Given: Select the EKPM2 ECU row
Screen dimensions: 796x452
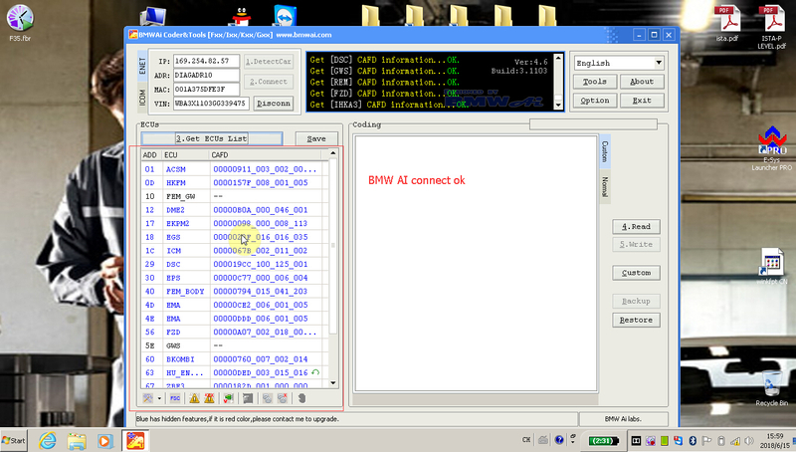Looking at the screenshot, I should [235, 223].
